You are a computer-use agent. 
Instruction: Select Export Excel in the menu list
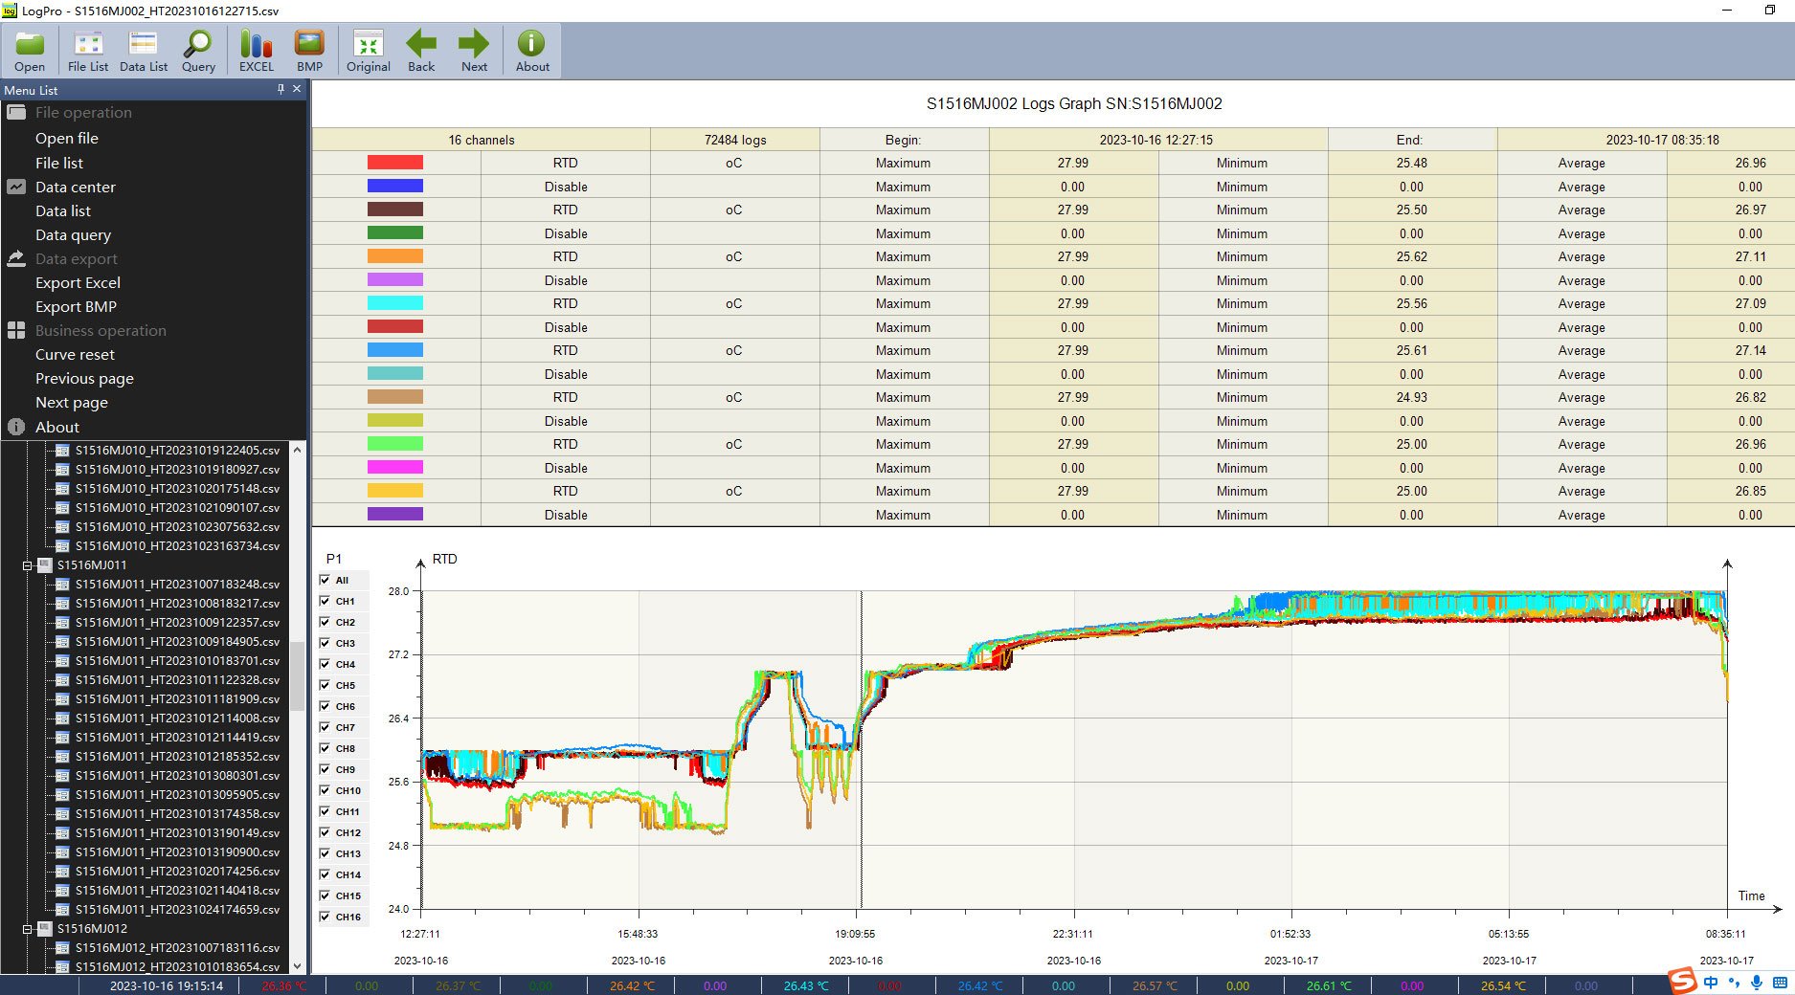click(78, 283)
